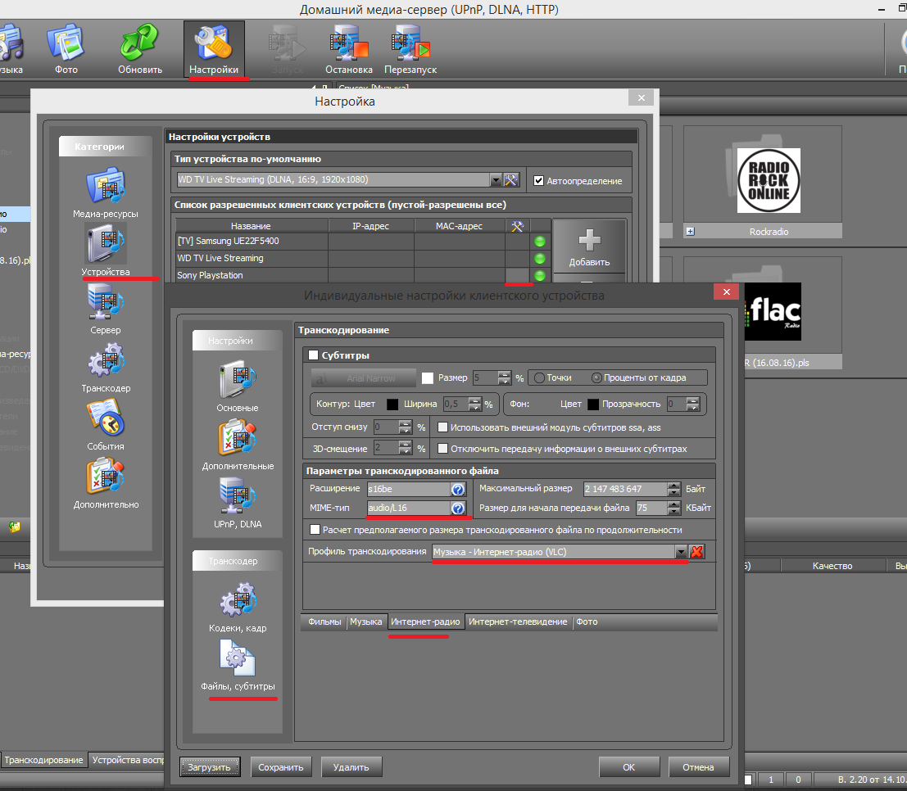Select the Устройства category
Screen dimensions: 907x791
click(105, 251)
